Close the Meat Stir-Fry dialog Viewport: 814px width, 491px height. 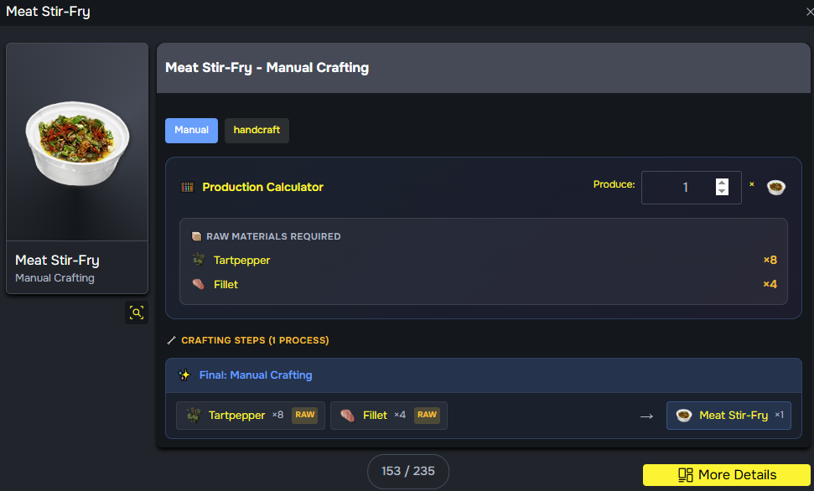point(809,12)
